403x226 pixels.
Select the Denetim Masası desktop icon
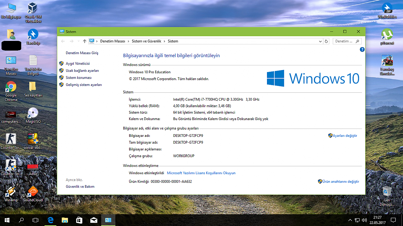click(11, 66)
